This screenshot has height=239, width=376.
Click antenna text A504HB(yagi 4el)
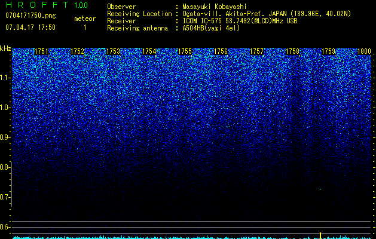(x=211, y=28)
